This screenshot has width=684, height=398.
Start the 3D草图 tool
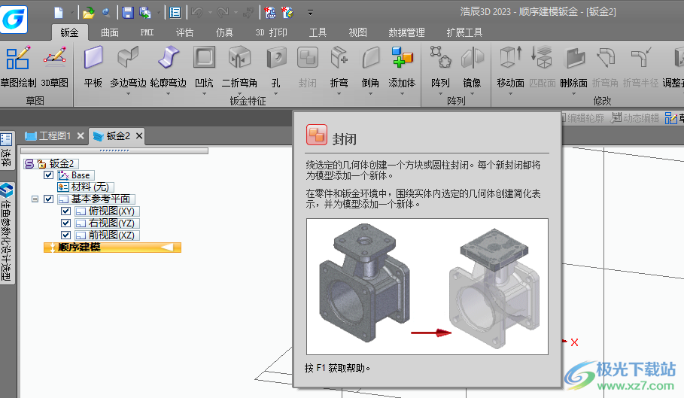[54, 66]
